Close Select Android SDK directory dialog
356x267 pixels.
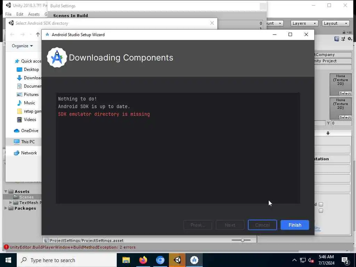pos(212,23)
